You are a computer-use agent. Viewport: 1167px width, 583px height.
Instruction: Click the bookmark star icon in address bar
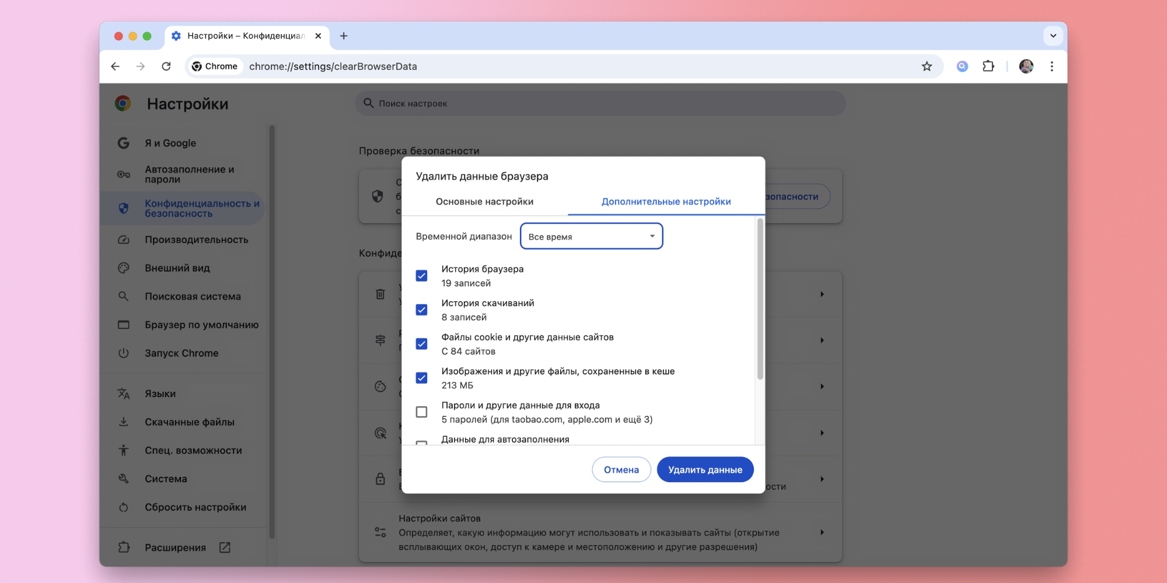(927, 66)
